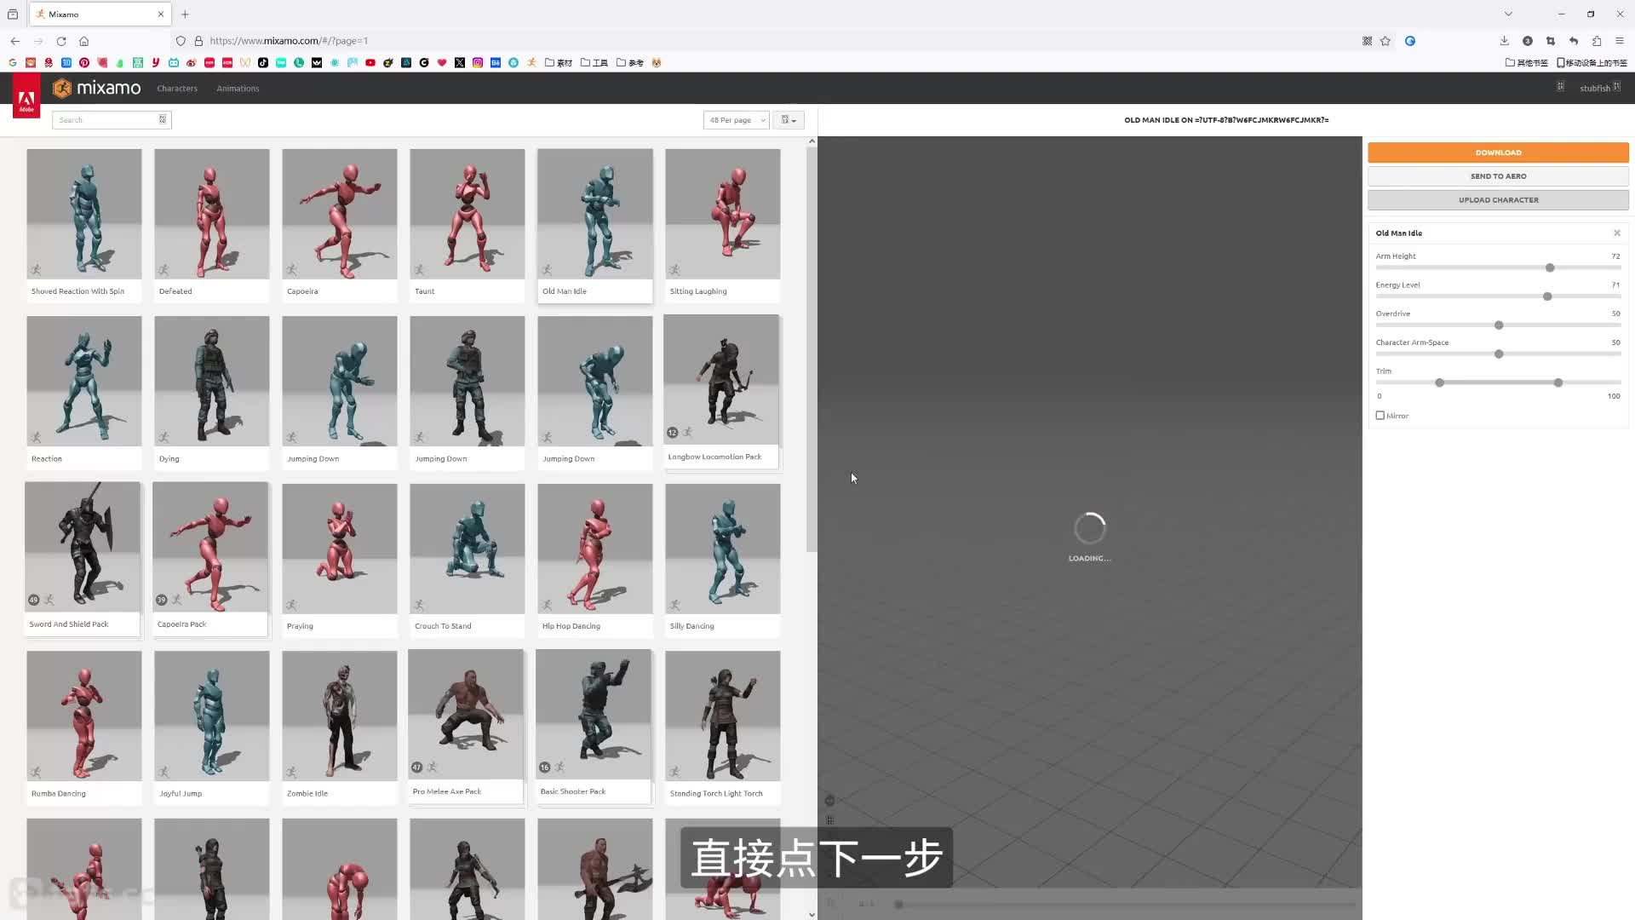Screen dimensions: 1635x920
Task: Close the Old Man Idle settings panel
Action: (1616, 233)
